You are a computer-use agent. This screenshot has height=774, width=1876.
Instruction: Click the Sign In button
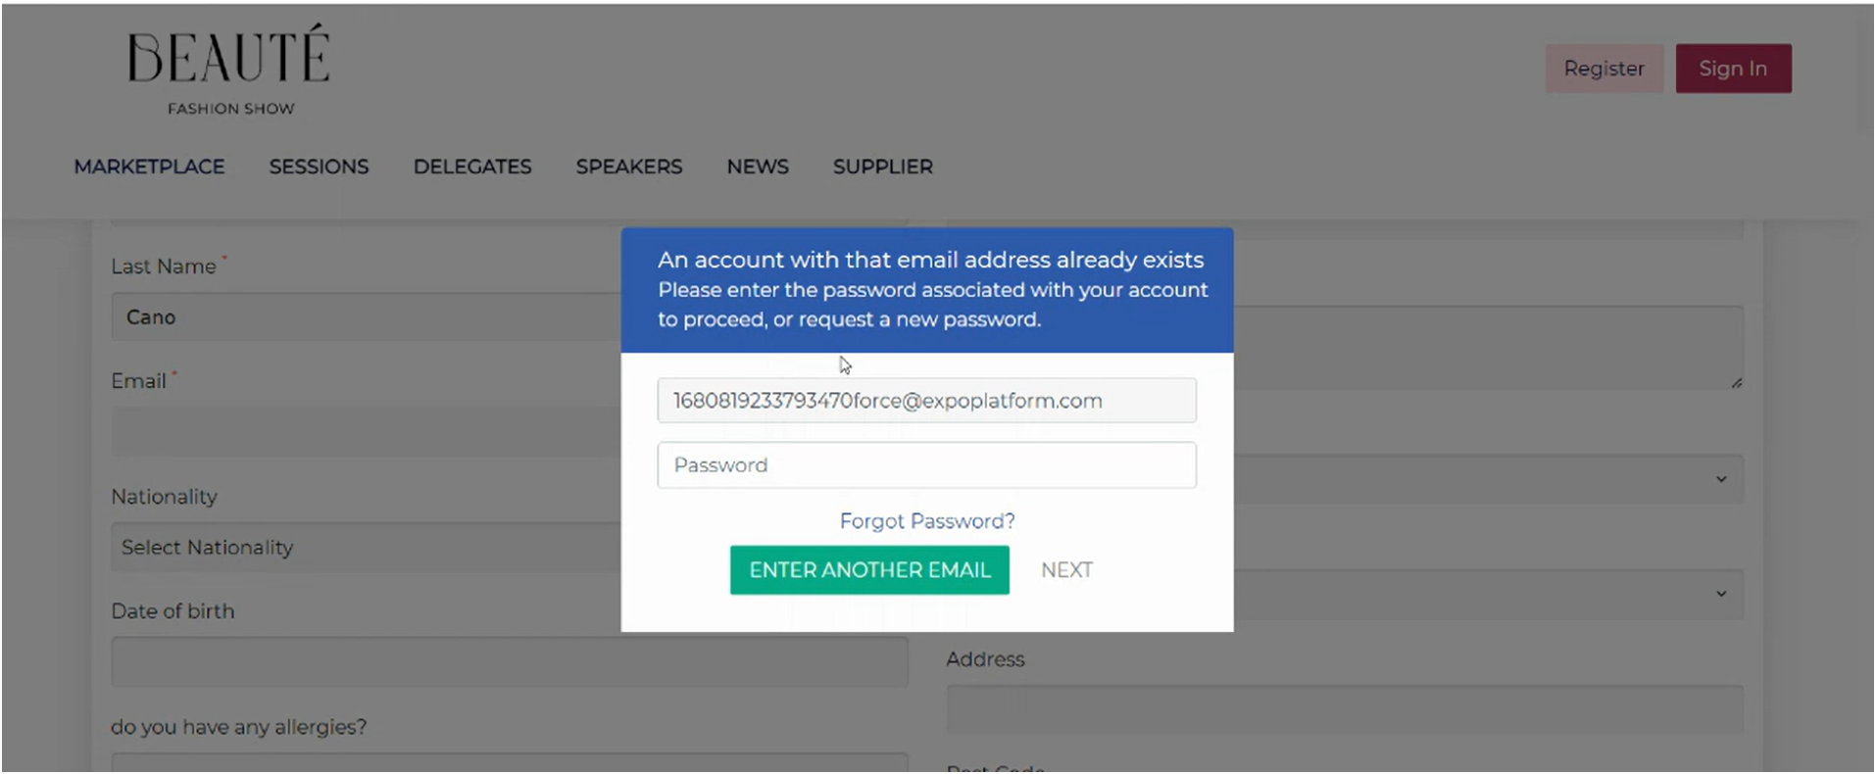pyautogui.click(x=1733, y=69)
